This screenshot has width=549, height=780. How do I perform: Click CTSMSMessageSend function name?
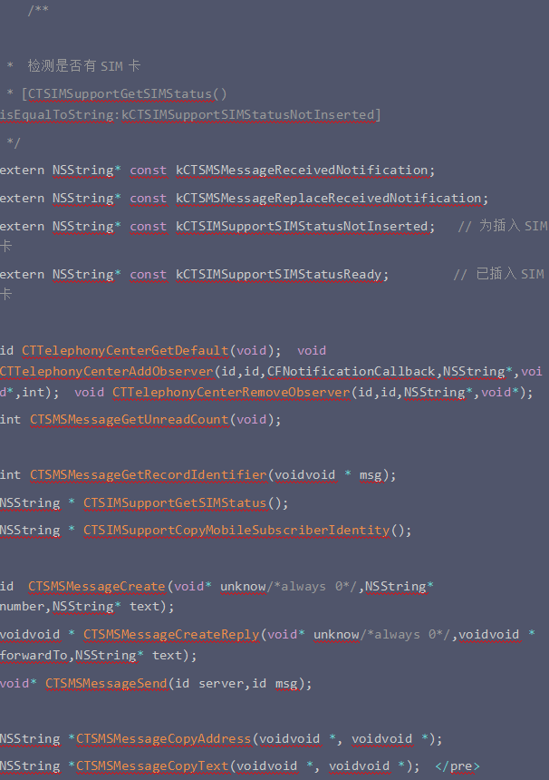tap(106, 684)
